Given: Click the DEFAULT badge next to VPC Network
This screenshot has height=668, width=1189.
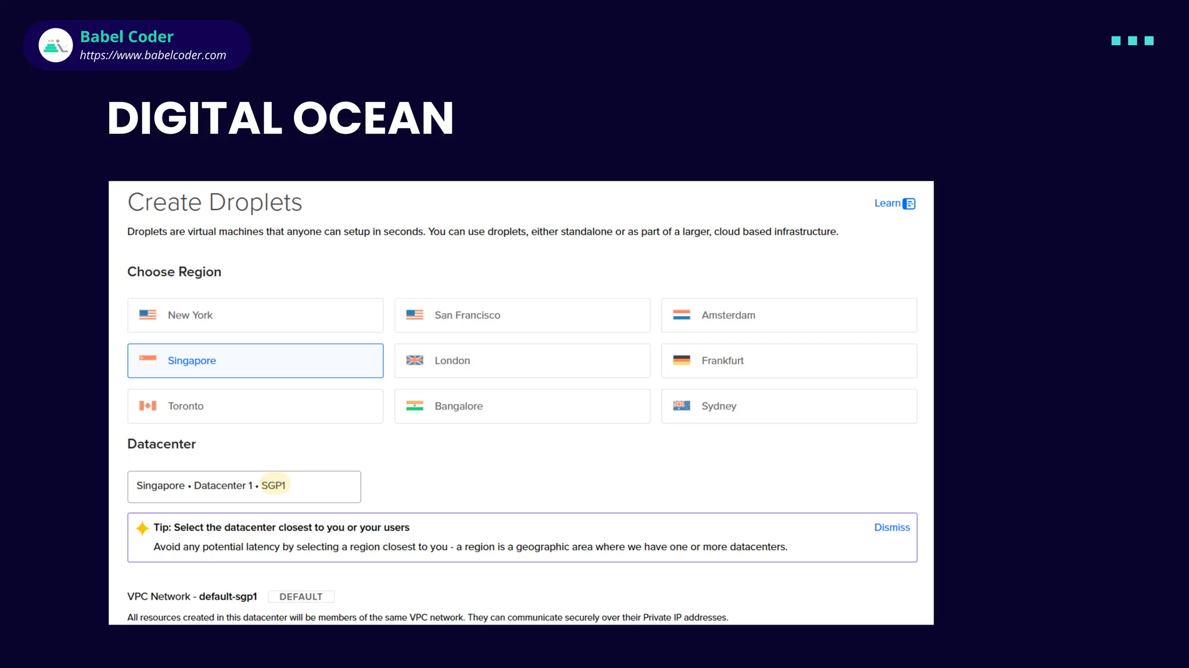Looking at the screenshot, I should pyautogui.click(x=301, y=597).
